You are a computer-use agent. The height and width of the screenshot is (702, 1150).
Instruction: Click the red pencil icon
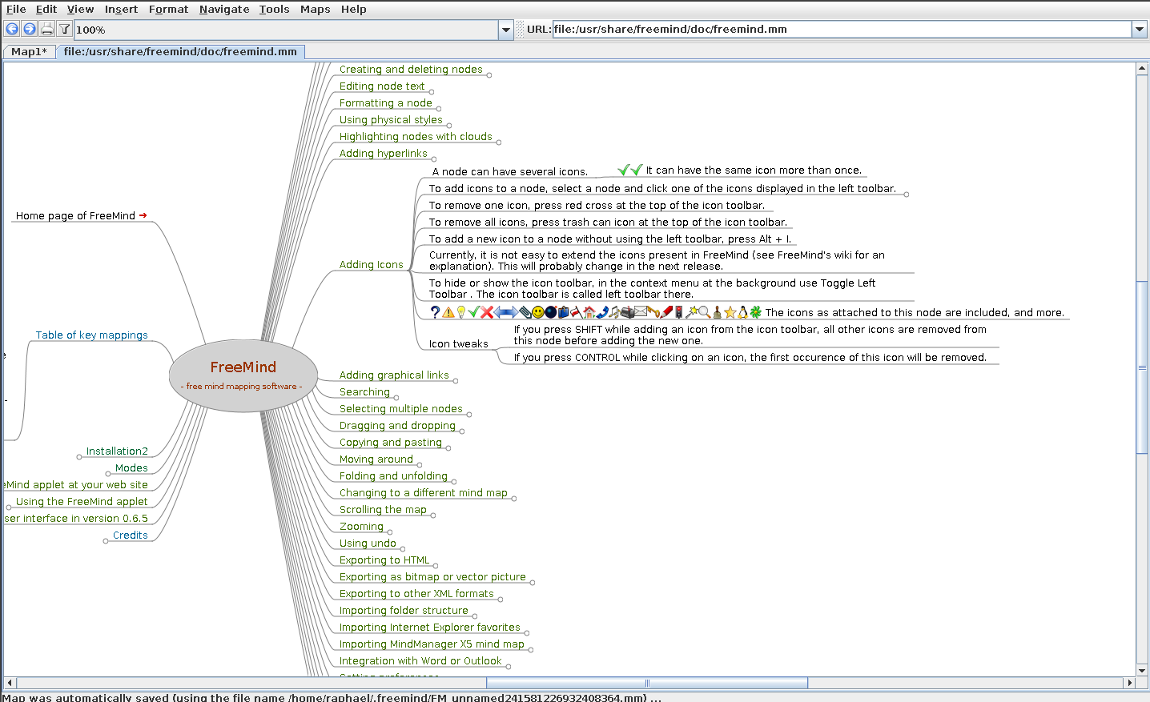click(666, 312)
